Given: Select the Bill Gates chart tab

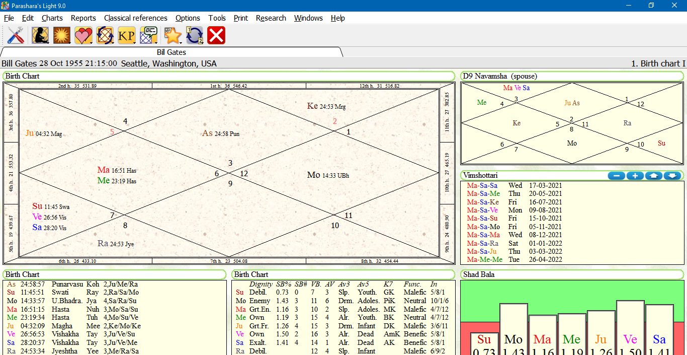Looking at the screenshot, I should click(171, 52).
